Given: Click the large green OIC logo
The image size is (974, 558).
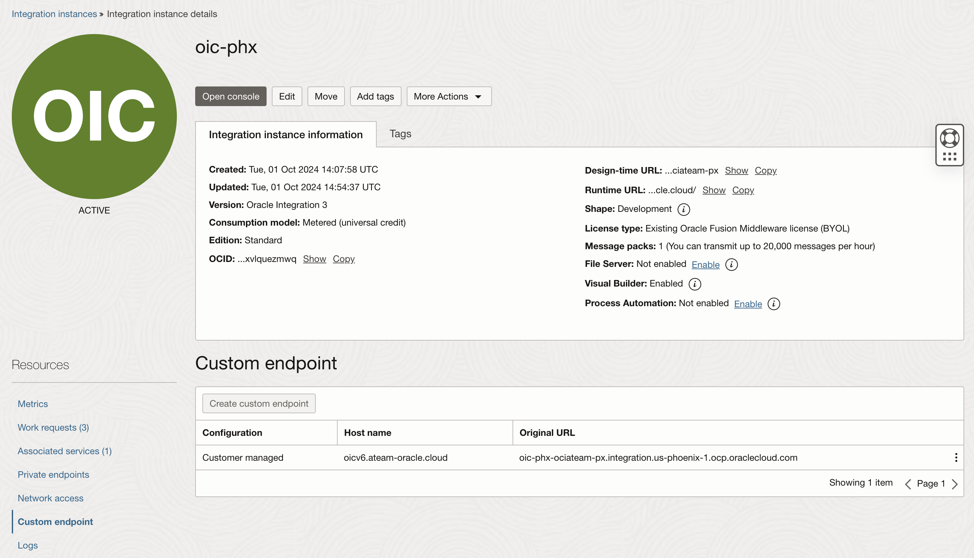Looking at the screenshot, I should 94,117.
